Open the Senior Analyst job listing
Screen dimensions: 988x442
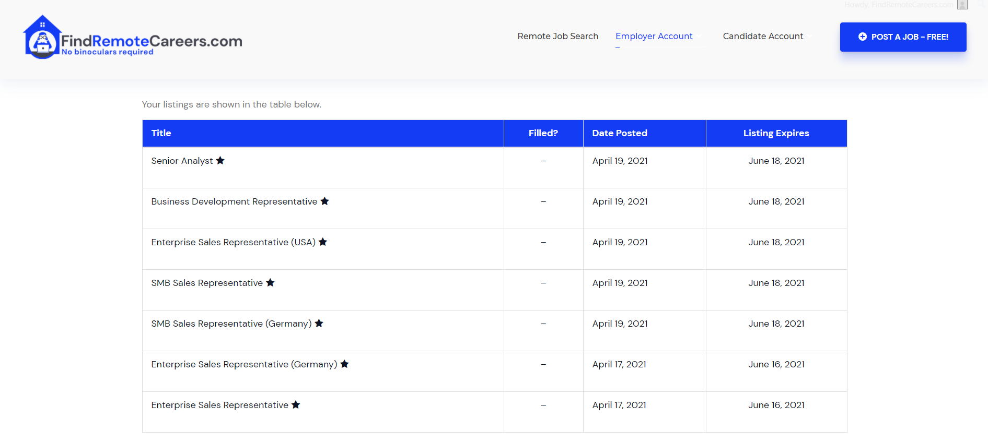[x=182, y=161]
